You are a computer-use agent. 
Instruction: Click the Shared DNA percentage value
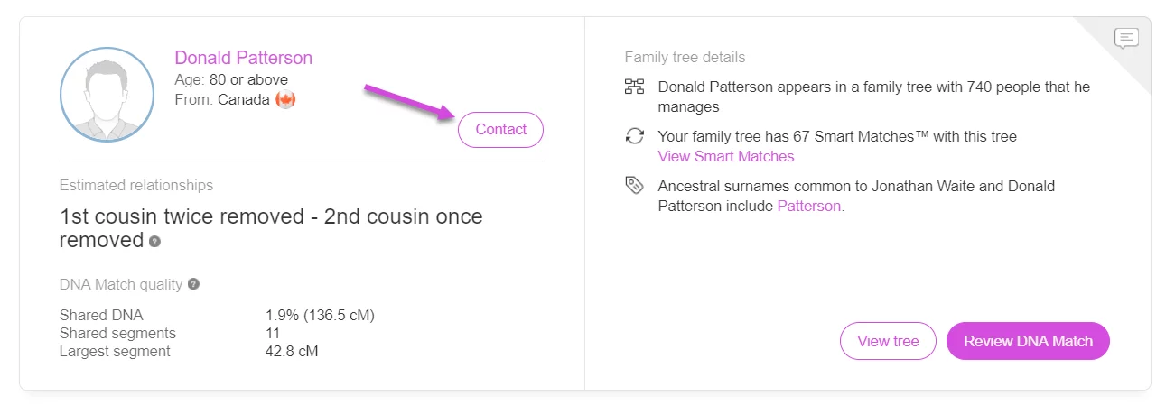point(320,315)
